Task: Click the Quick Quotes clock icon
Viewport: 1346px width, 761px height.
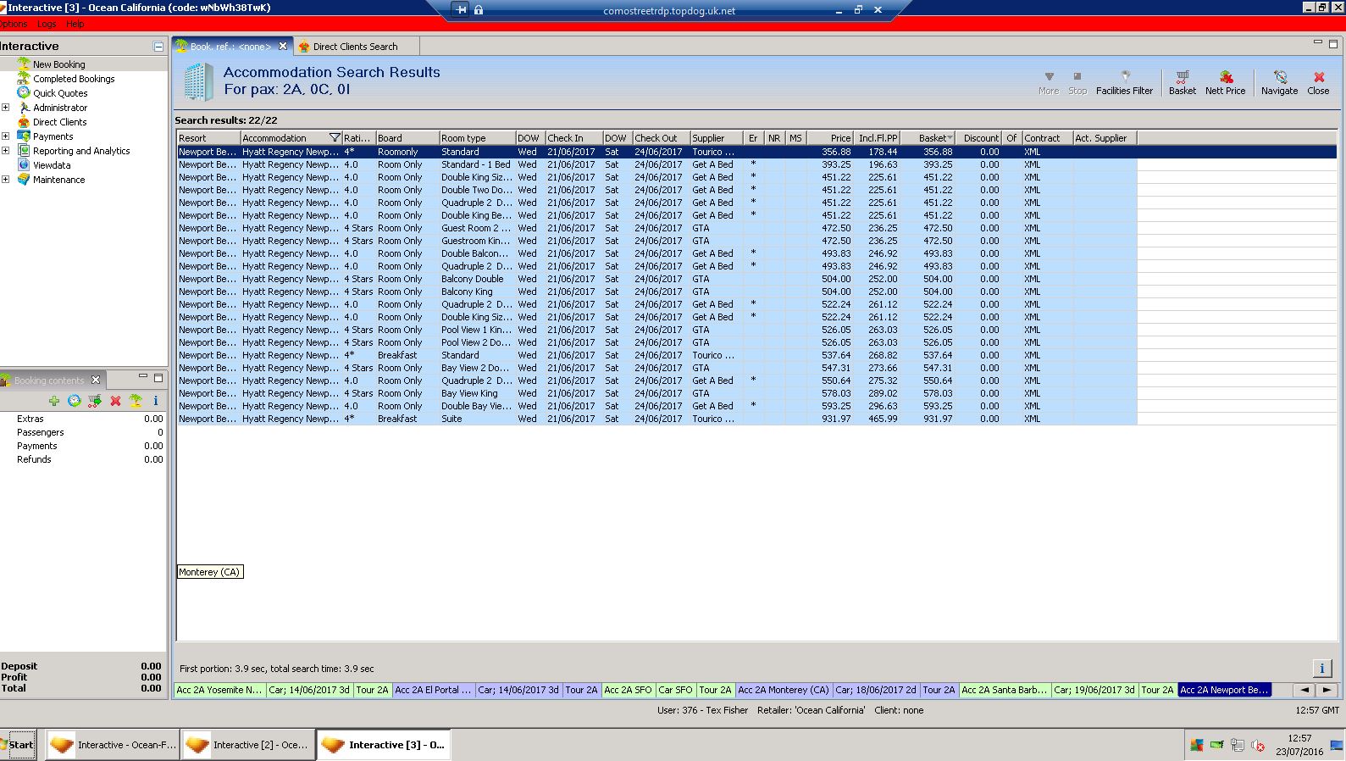Action: coord(24,93)
